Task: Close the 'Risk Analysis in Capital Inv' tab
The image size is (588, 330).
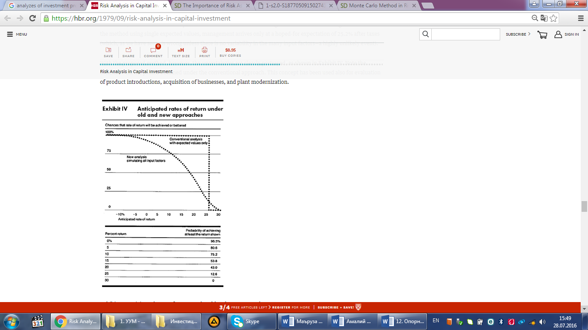Action: pos(165,6)
